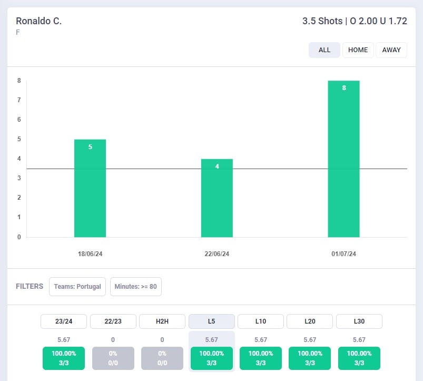
Task: Click the 100.00% 3/3 badge under L10
Action: [261, 358]
